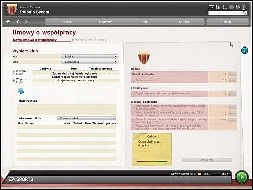Navigate forward with the right arrow
This screenshot has height=190, width=253.
[x=26, y=22]
